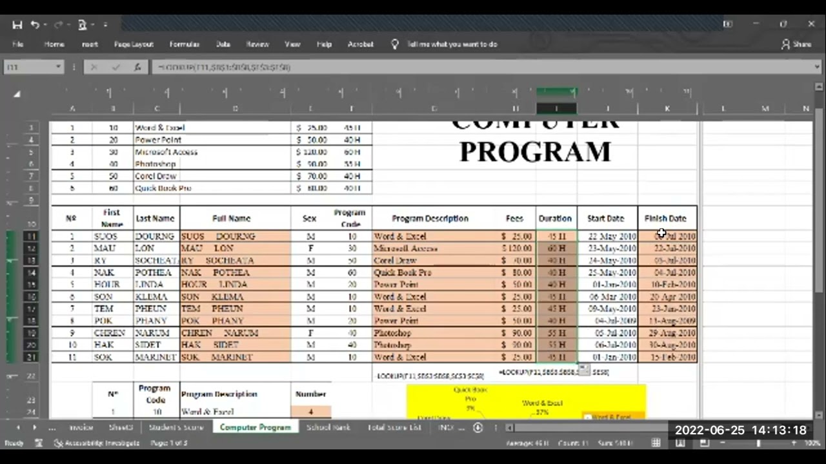
Task: Open the Acrobat ribbon tab
Action: (361, 44)
